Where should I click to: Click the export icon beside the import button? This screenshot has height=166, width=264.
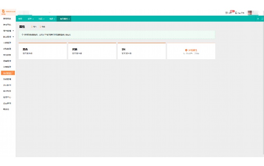coord(40,27)
